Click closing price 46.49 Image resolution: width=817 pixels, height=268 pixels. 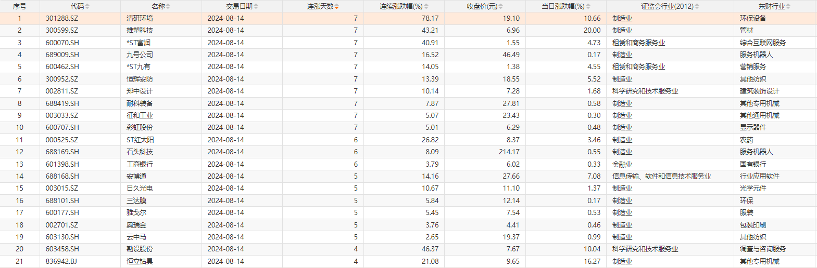tap(511, 55)
